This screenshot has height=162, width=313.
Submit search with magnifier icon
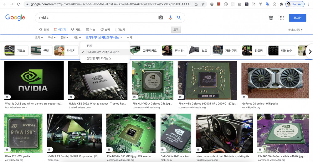[x=179, y=18]
